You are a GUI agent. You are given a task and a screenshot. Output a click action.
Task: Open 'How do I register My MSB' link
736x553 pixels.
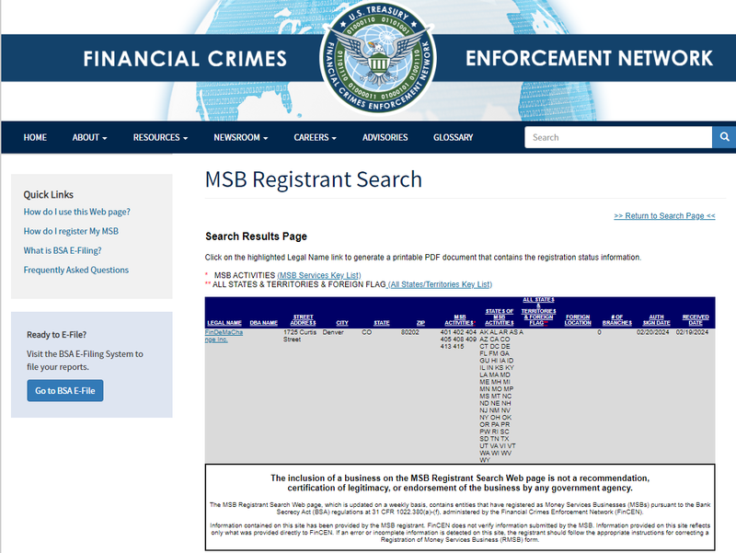(71, 231)
